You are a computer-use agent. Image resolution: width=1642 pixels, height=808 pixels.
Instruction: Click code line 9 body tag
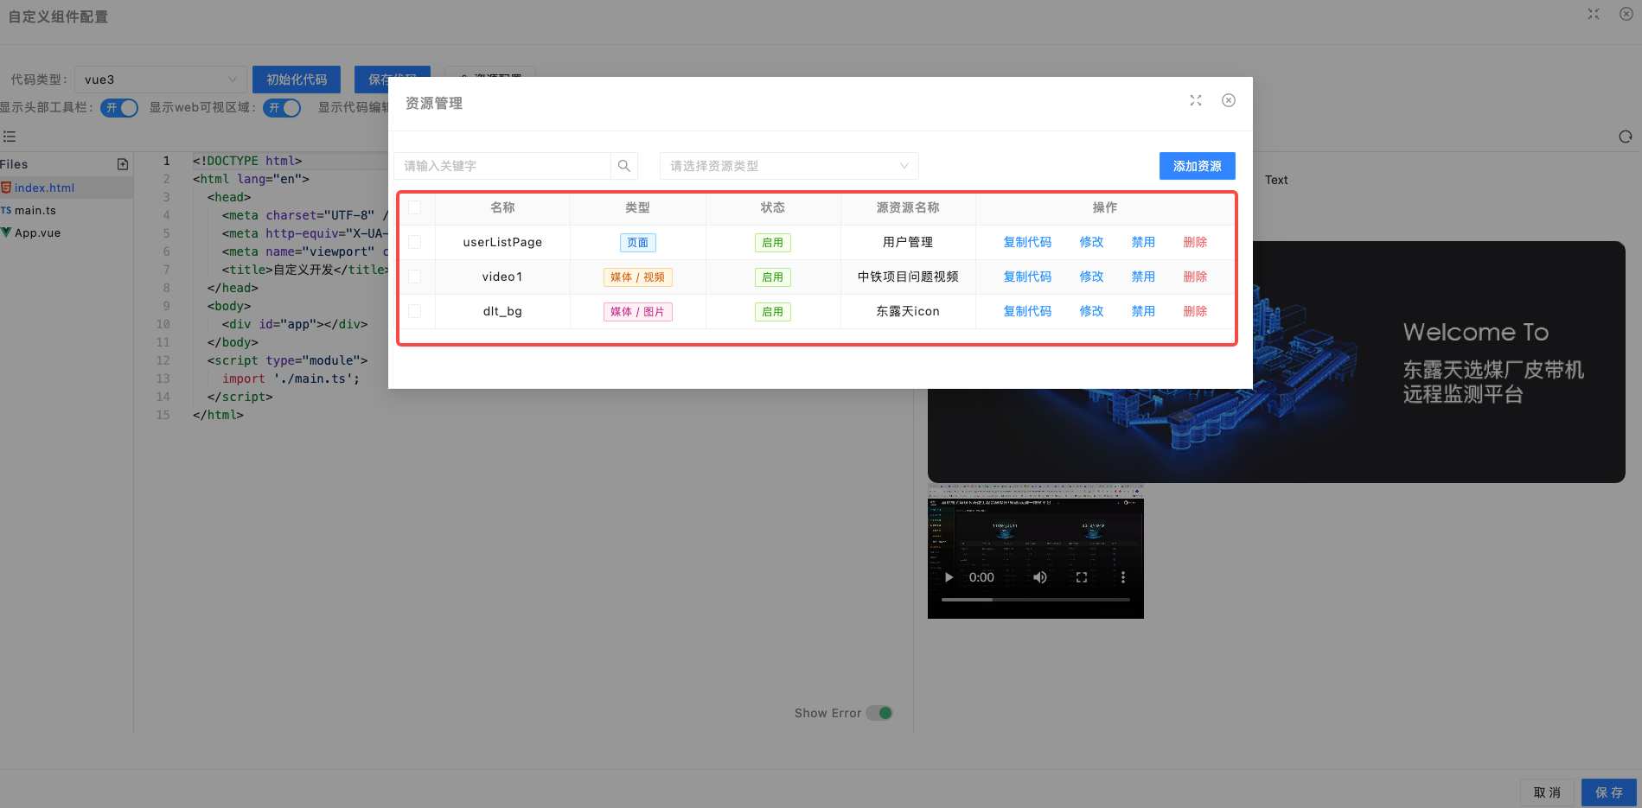(x=229, y=306)
